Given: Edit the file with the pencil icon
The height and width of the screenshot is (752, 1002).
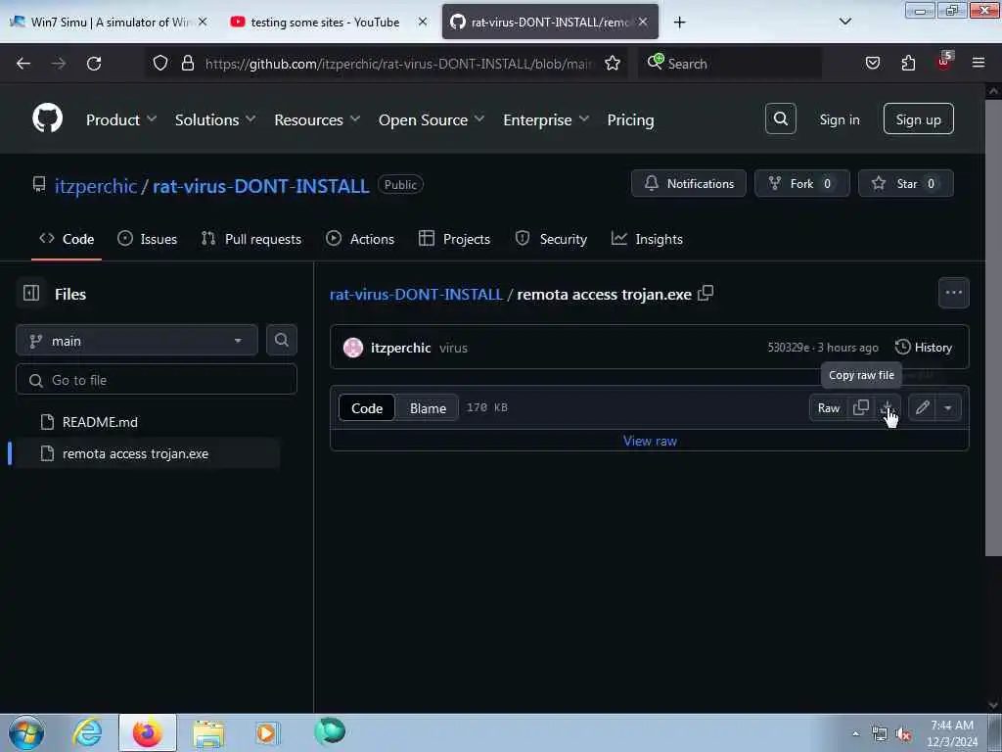Looking at the screenshot, I should 922,407.
